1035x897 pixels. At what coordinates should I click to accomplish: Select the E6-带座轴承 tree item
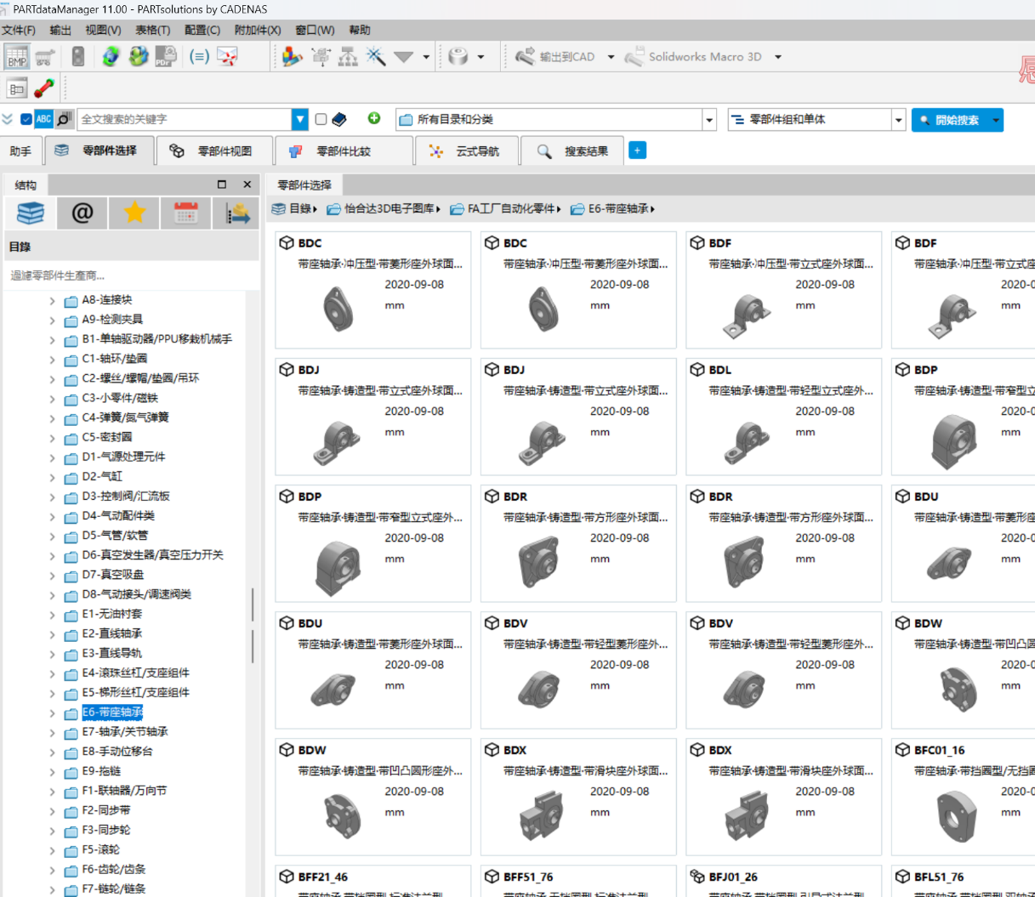[x=112, y=712]
